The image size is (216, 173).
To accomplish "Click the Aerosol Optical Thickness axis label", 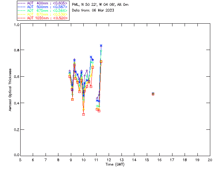I will coord(10,90).
